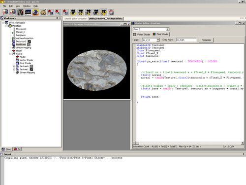Click the Texture0 thumbnail in the tree
The height and width of the screenshot is (185, 246).
pyautogui.click(x=31, y=67)
